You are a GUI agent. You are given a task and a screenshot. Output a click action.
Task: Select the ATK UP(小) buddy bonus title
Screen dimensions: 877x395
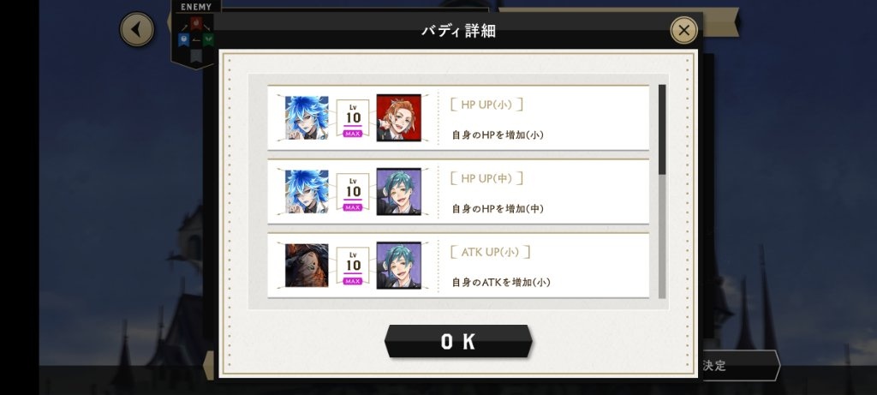point(490,252)
